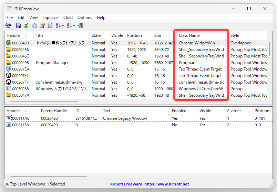Click the upper pane vertical scrollbar thumb
The image size is (277, 192).
(x=270, y=49)
